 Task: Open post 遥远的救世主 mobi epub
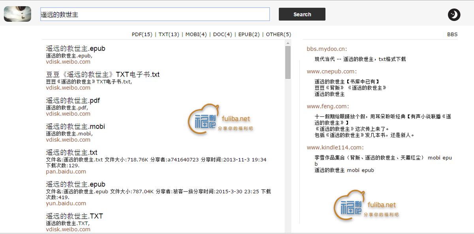click(344, 170)
